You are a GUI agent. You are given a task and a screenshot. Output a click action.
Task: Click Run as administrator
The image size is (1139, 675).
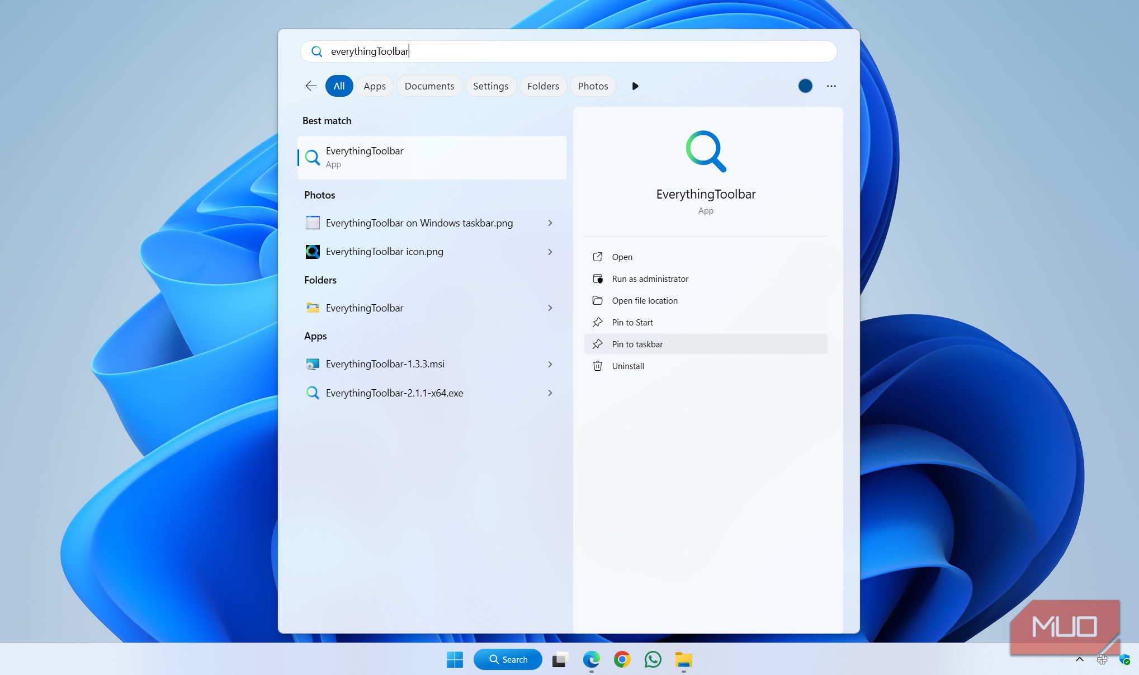coord(650,279)
